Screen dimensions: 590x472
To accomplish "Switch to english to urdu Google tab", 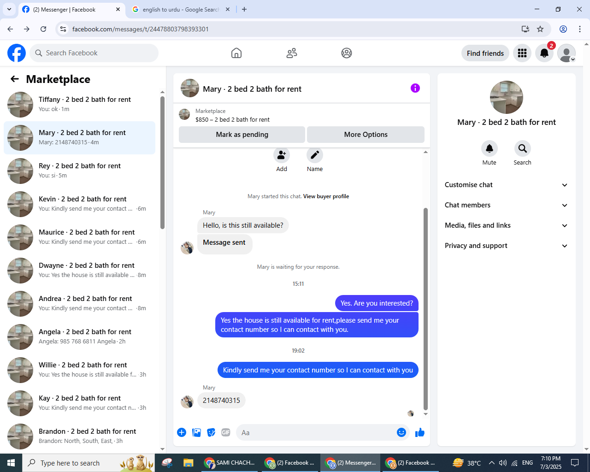I will click(x=180, y=9).
